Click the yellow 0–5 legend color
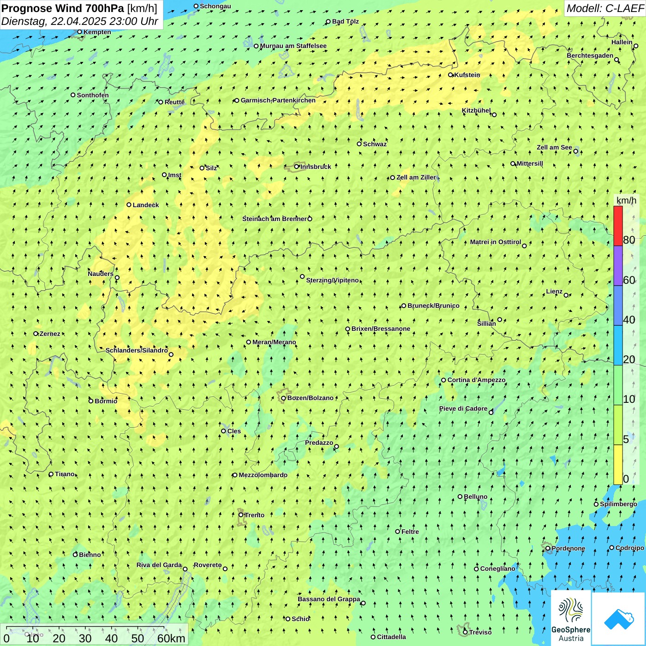The image size is (646, 646). pyautogui.click(x=618, y=465)
